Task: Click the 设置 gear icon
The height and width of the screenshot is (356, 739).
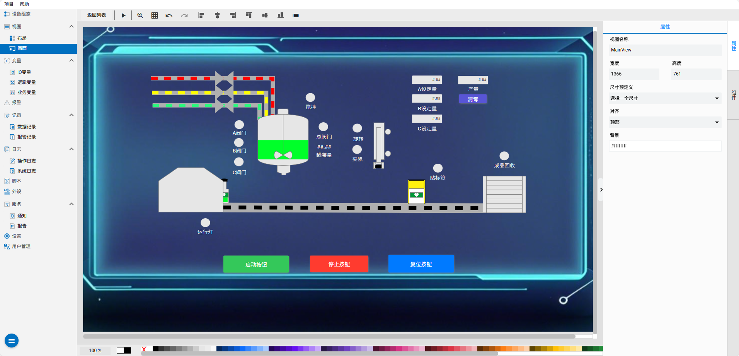Action: (7, 236)
